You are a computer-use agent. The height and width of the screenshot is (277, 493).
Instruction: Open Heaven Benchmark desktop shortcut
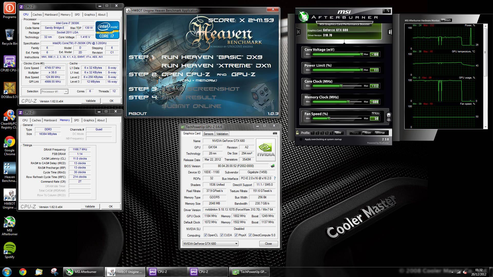(10, 172)
